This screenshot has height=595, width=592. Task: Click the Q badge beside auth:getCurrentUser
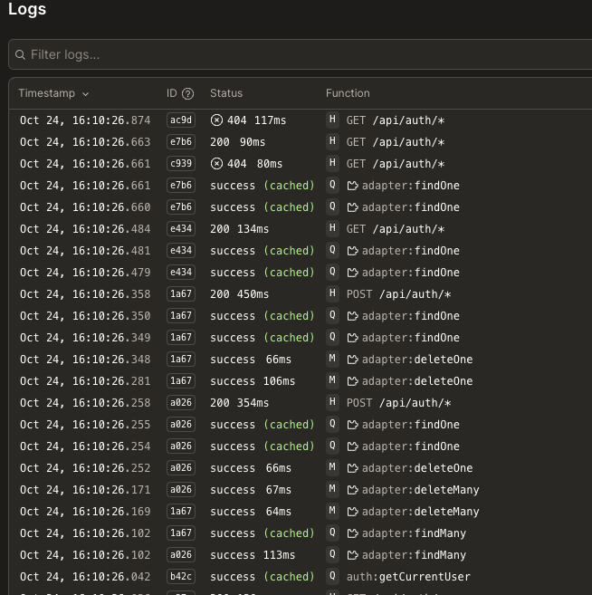[332, 577]
